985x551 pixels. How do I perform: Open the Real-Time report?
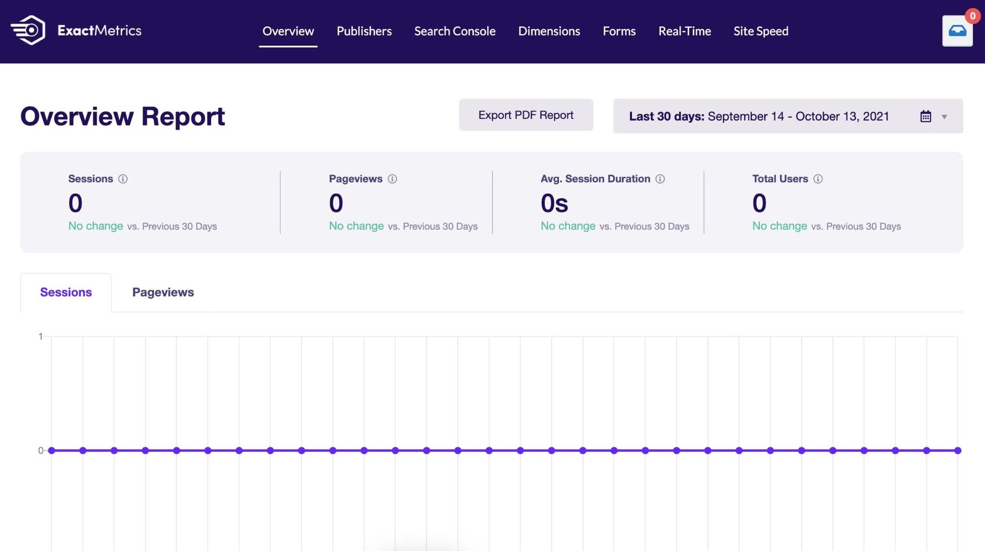[x=684, y=31]
